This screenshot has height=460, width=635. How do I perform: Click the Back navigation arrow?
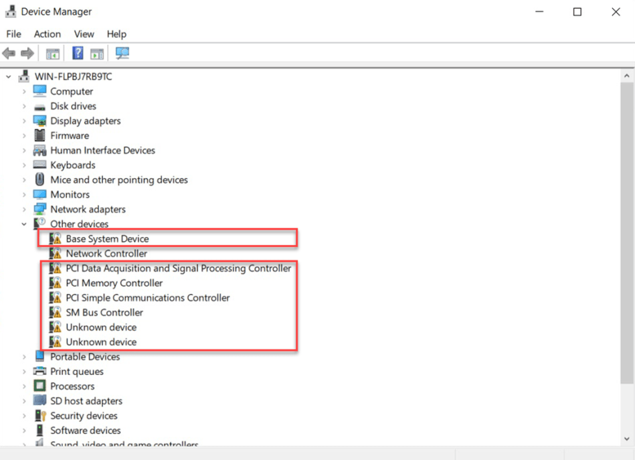[x=9, y=53]
